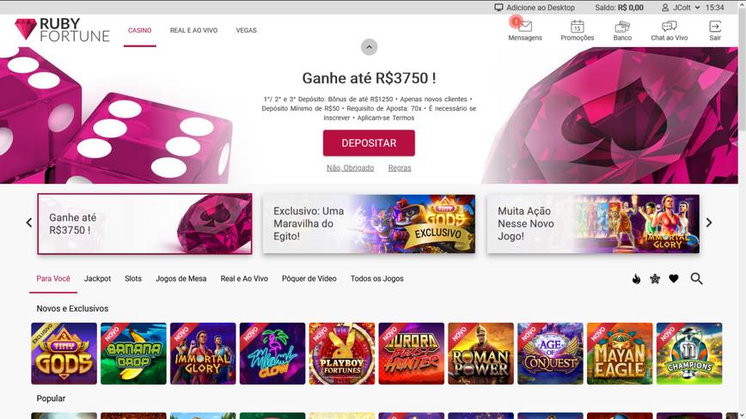Click the snowflake filter icon
The height and width of the screenshot is (419, 746).
click(x=655, y=279)
